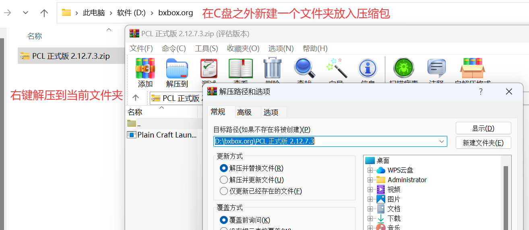529x230 pixels.
Task: Click 此电脑 in Explorer breadcrumb
Action: click(x=94, y=13)
